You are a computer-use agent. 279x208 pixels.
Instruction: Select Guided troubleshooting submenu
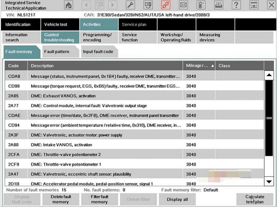60,38
